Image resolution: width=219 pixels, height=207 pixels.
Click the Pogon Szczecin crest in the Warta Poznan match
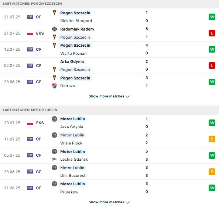pyautogui.click(x=54, y=45)
